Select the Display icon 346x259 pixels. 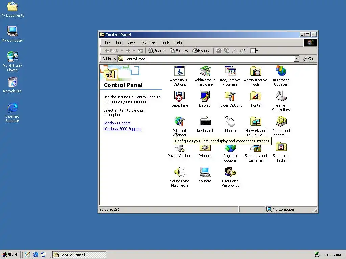205,99
